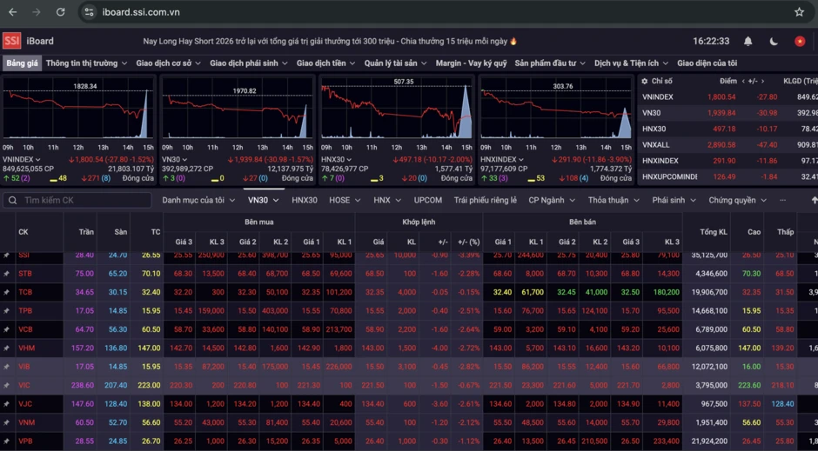The width and height of the screenshot is (818, 451).
Task: Click the VNINDEX intraday chart
Action: point(78,109)
